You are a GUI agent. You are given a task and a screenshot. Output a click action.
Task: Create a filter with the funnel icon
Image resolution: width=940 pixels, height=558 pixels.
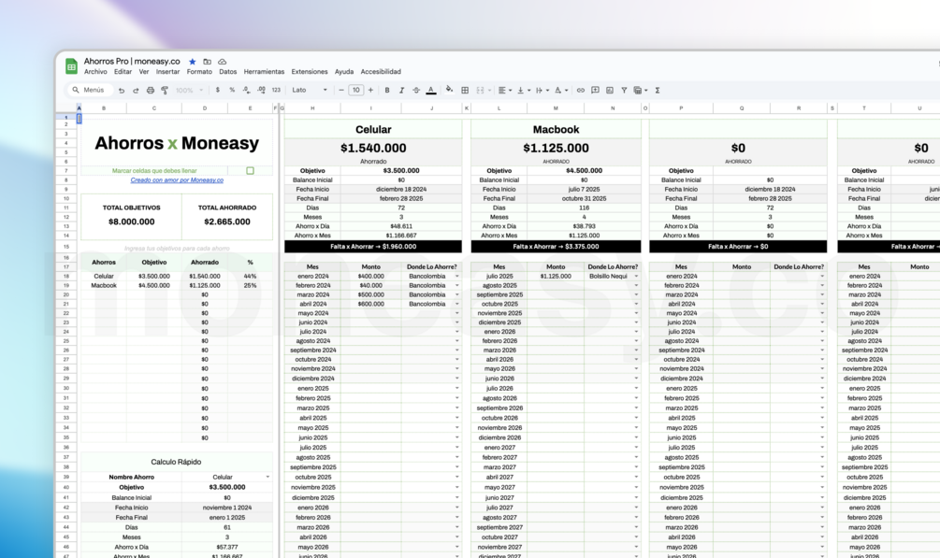click(x=624, y=91)
